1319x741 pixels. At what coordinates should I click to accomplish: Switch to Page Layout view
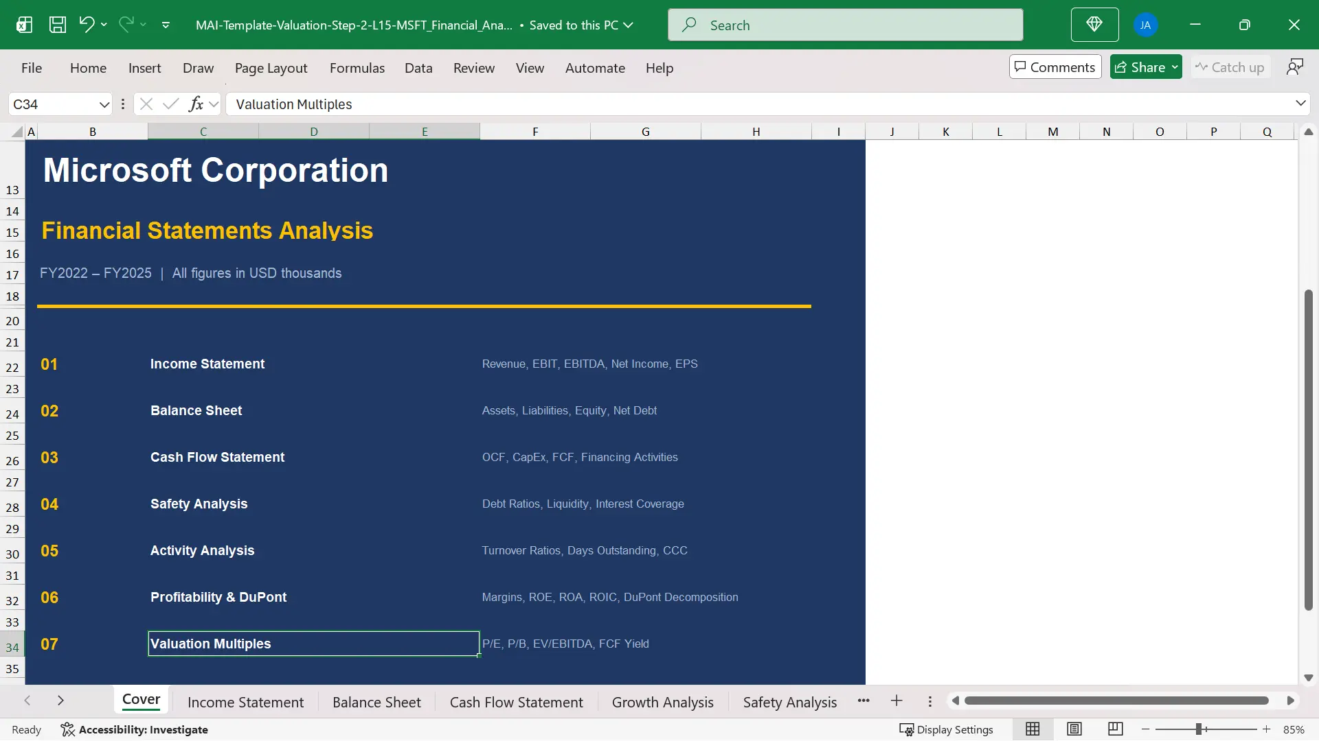click(x=1074, y=729)
